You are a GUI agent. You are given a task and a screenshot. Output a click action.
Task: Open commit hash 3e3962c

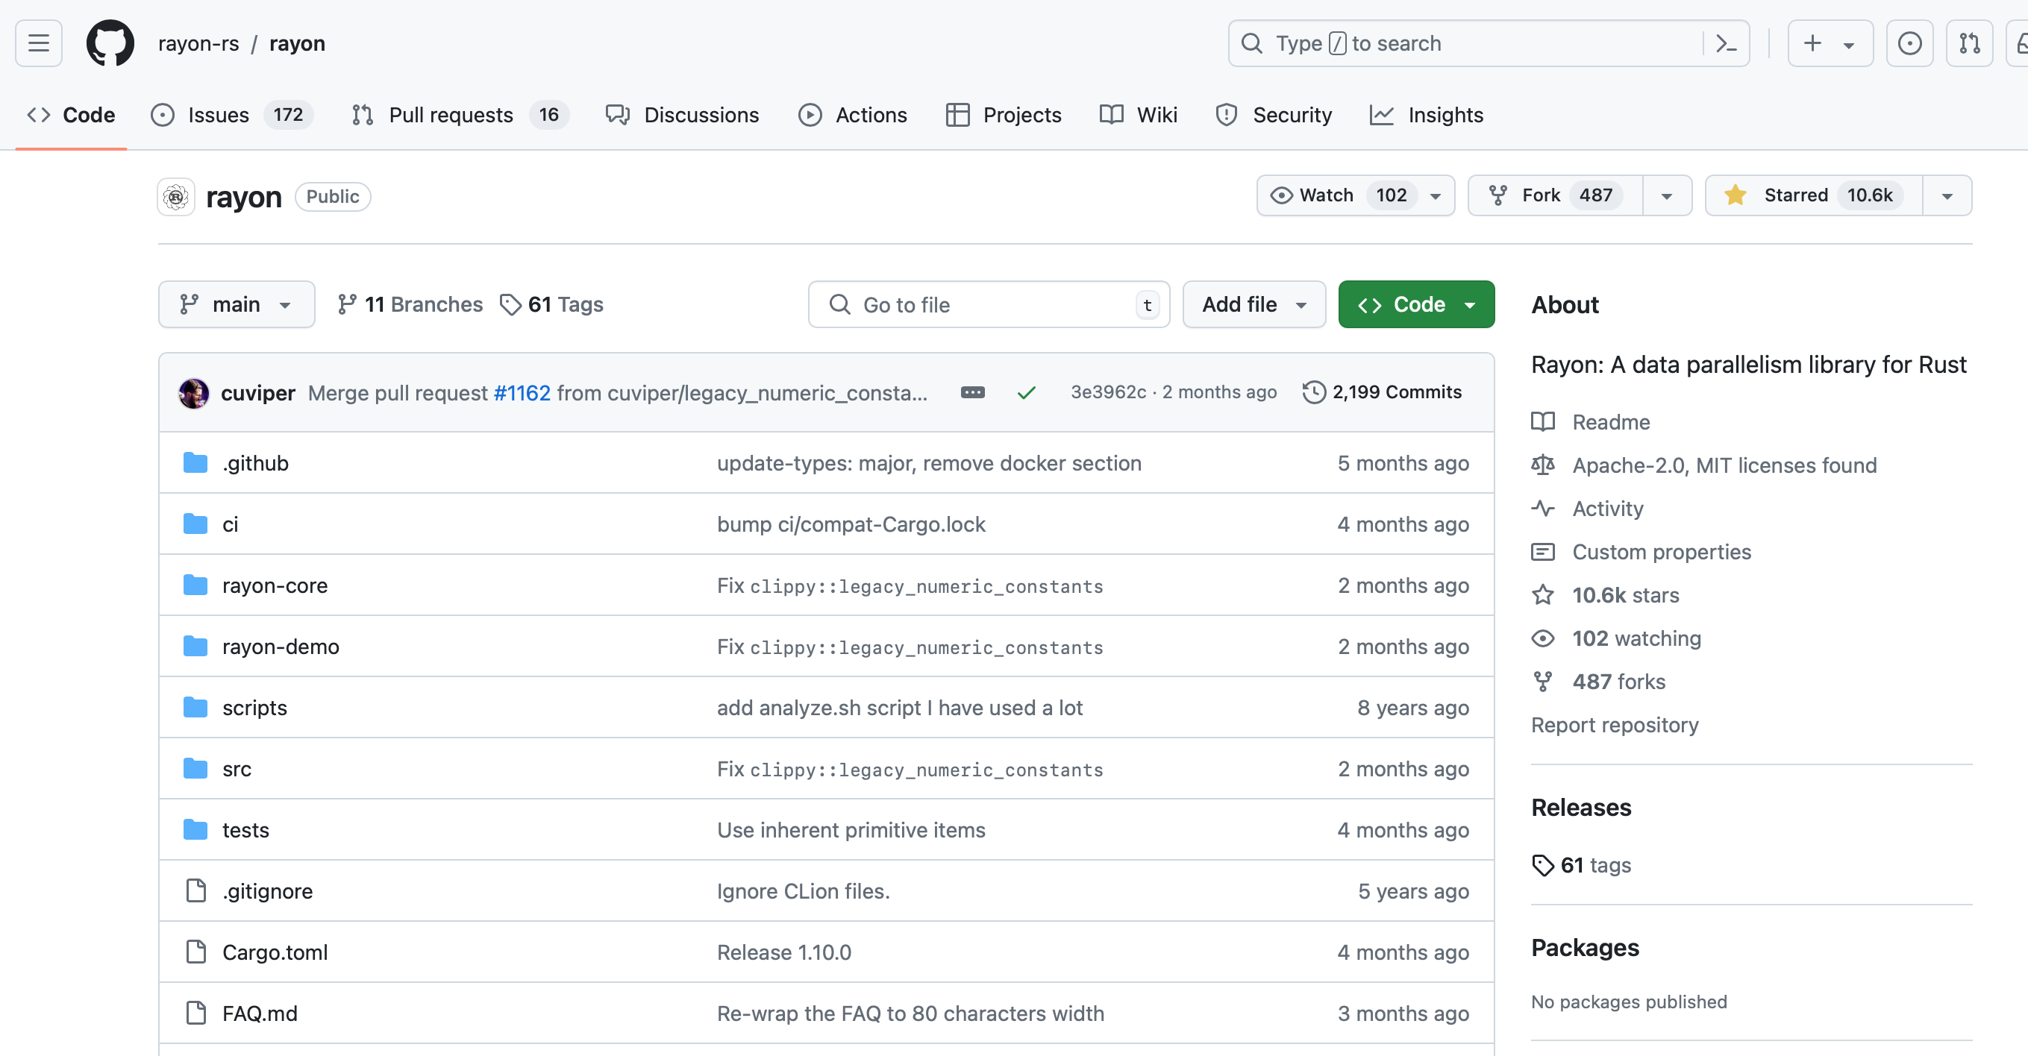pos(1108,392)
